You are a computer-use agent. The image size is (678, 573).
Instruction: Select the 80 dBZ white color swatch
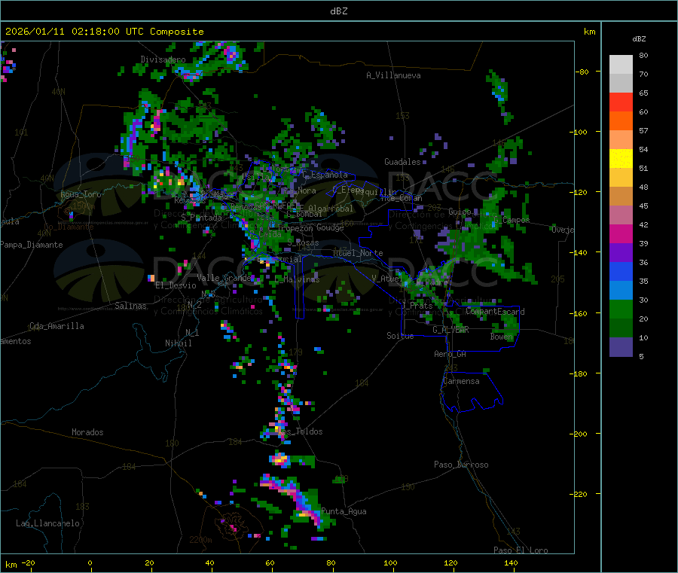621,65
